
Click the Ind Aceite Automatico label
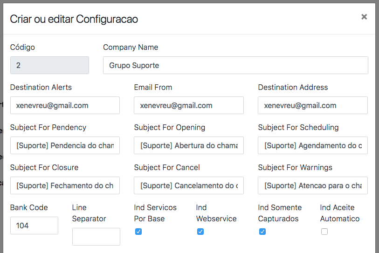tap(339, 213)
